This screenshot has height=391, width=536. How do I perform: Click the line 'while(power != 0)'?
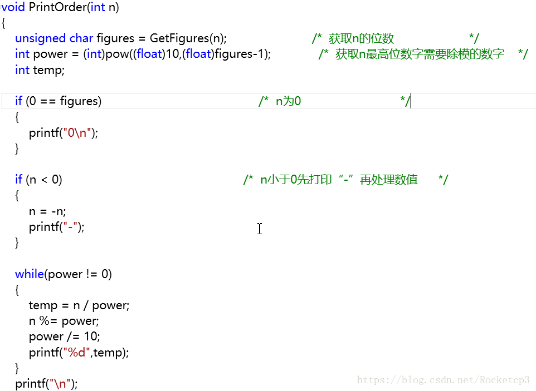pos(64,274)
